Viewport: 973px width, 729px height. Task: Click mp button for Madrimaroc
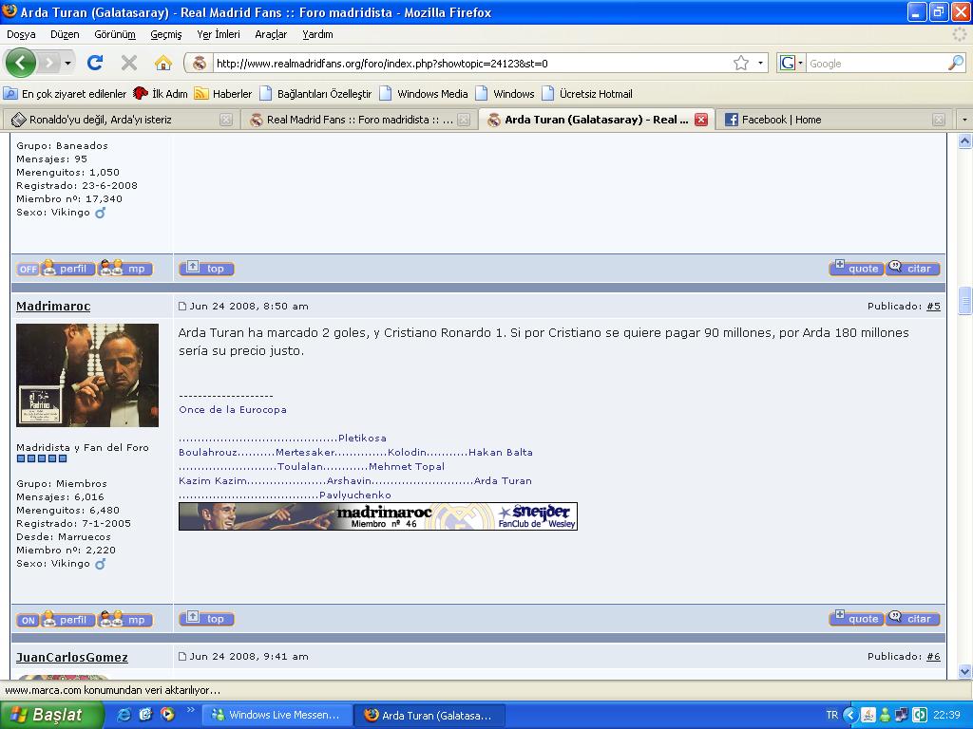click(126, 619)
